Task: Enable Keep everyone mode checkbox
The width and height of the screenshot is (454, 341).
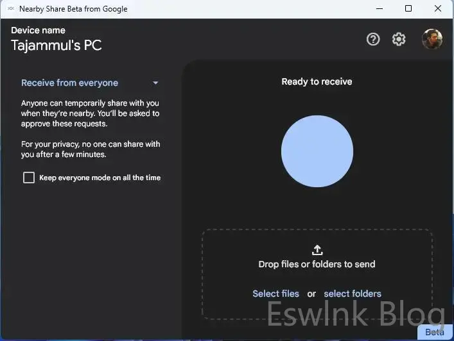Action: tap(29, 178)
